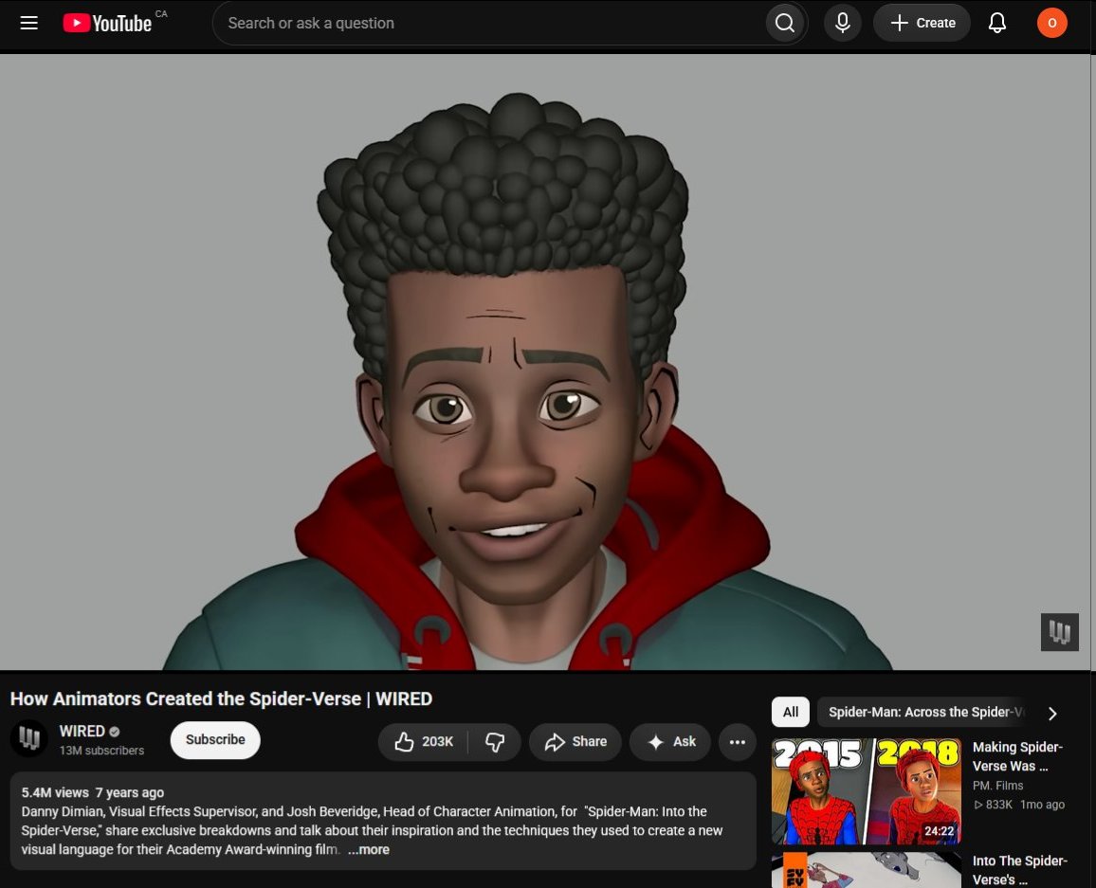
Task: Click the '5.4M views 7 years ago' text
Action: click(92, 792)
